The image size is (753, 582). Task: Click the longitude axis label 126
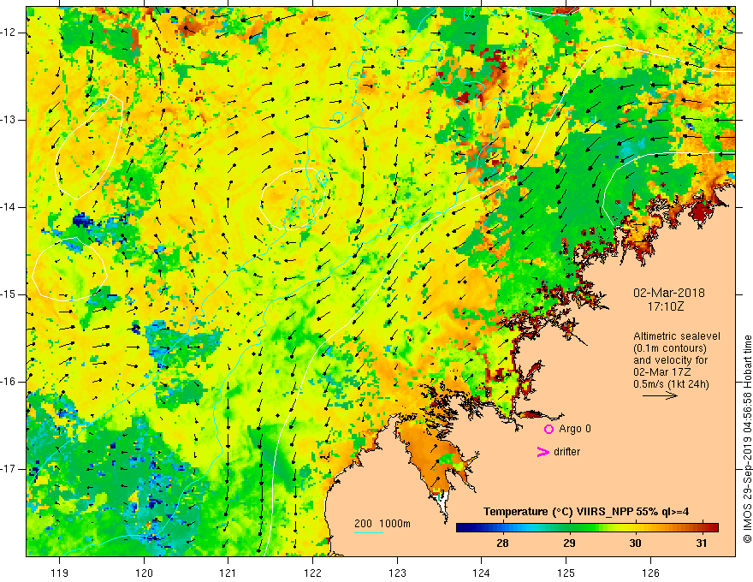point(650,573)
